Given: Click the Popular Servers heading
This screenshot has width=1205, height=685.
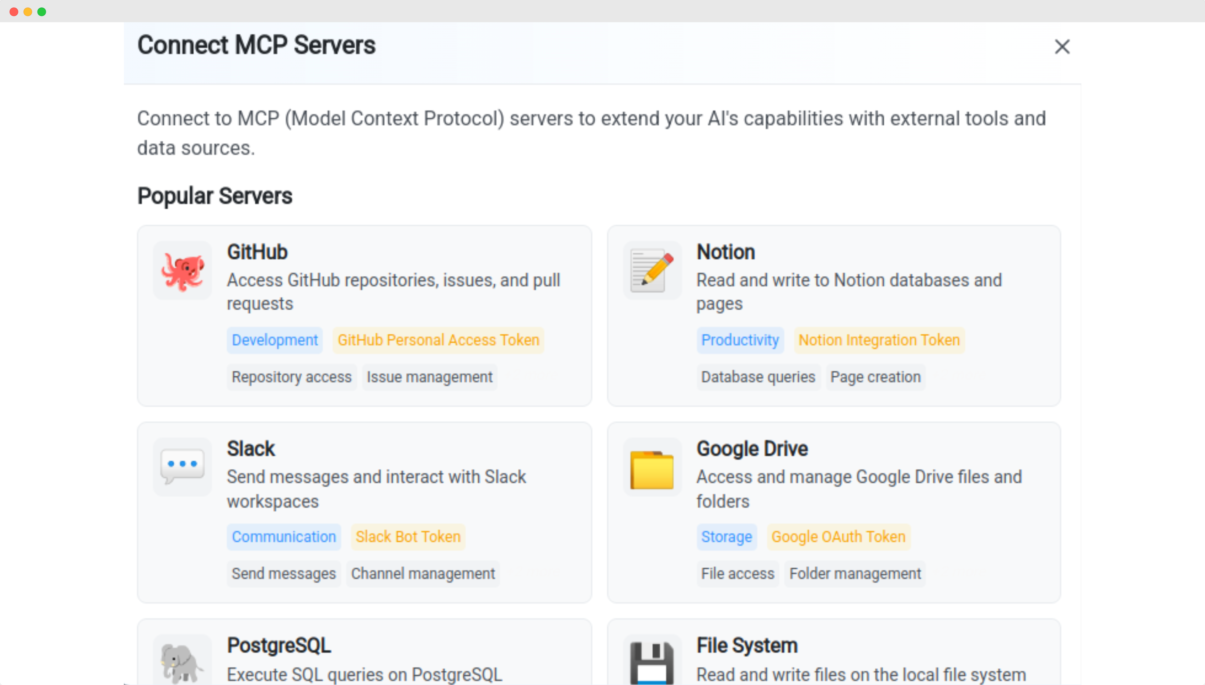Looking at the screenshot, I should click(x=215, y=196).
